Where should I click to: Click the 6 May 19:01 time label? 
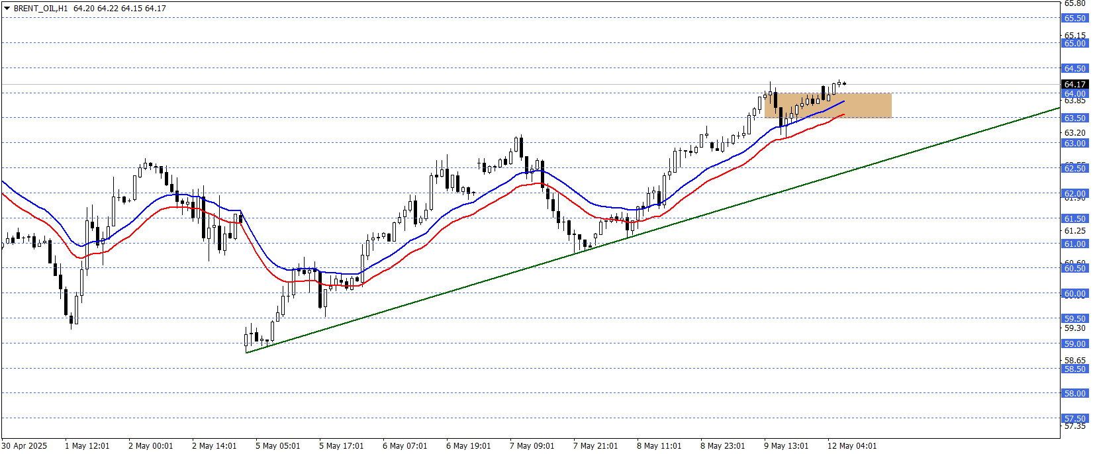pyautogui.click(x=469, y=445)
